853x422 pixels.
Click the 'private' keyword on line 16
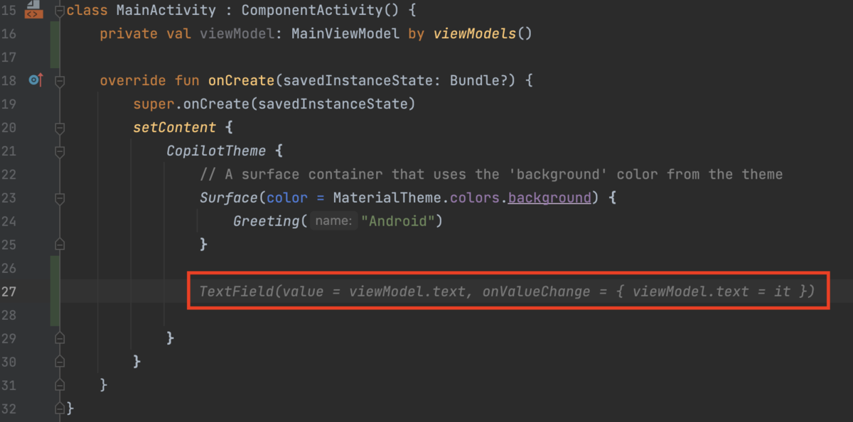click(129, 33)
